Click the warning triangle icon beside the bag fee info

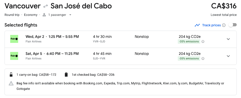(x=11, y=83)
